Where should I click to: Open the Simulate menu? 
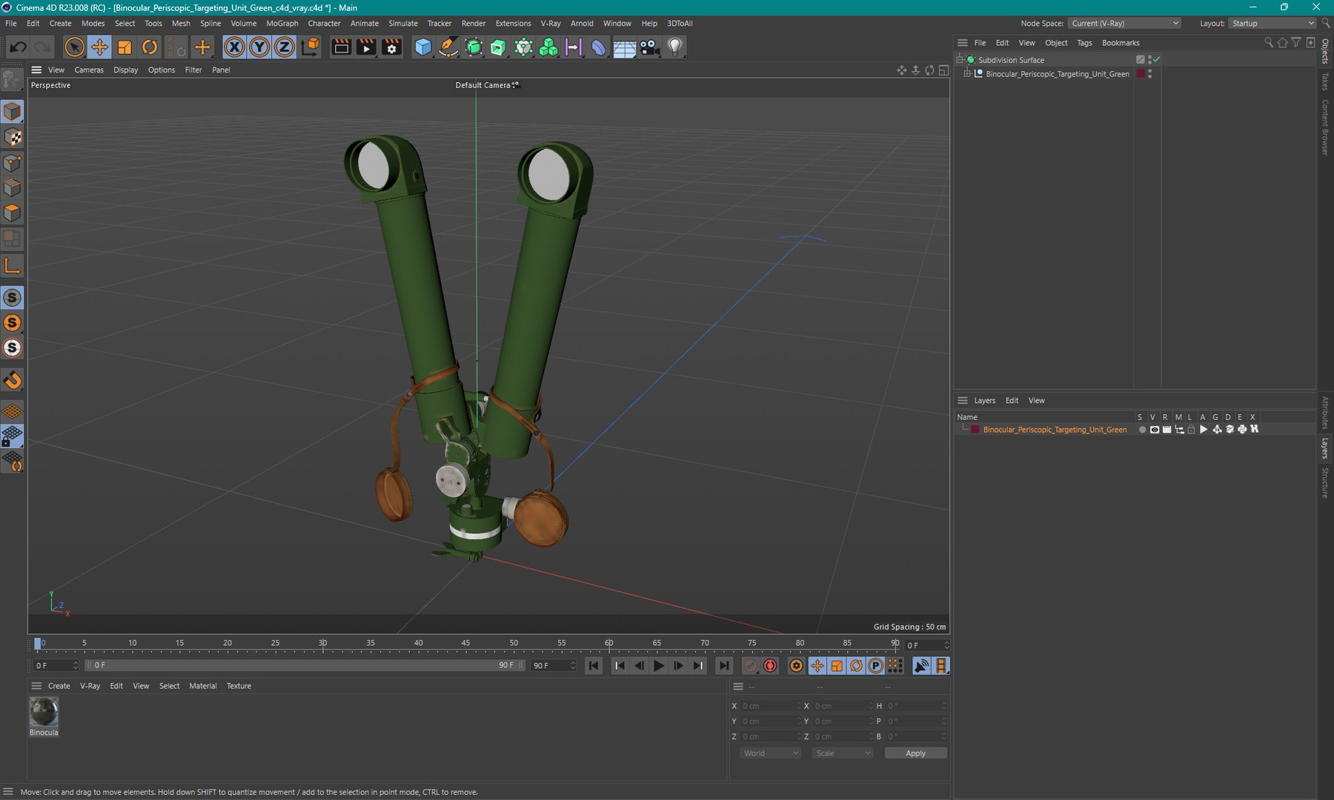tap(403, 23)
